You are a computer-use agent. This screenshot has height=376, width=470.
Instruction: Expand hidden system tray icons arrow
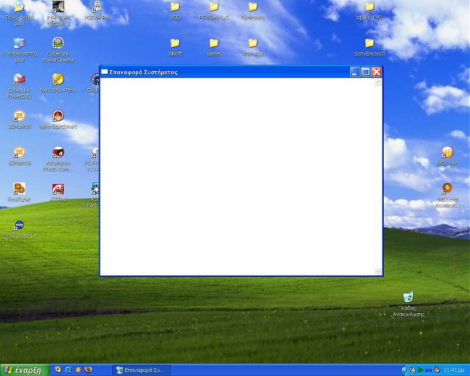(404, 370)
